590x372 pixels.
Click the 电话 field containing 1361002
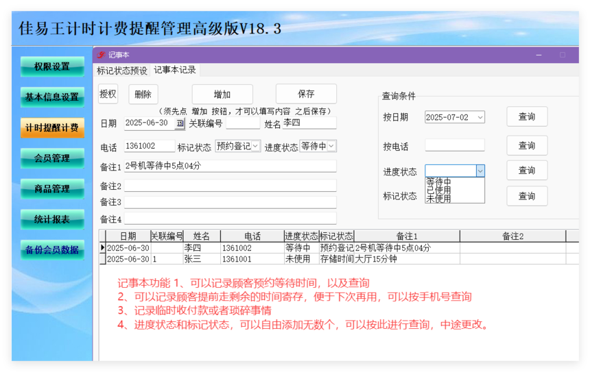click(150, 146)
